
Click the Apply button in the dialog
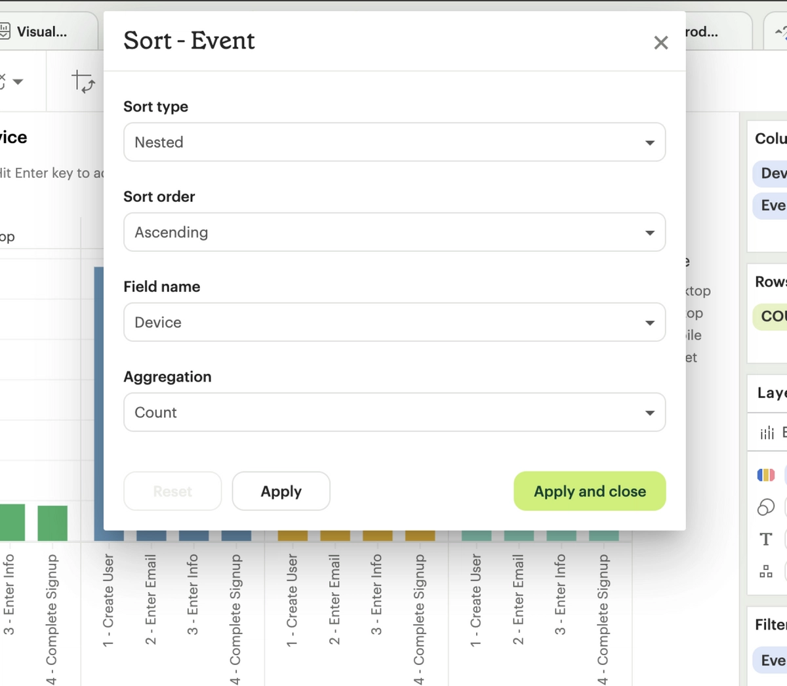pos(281,491)
